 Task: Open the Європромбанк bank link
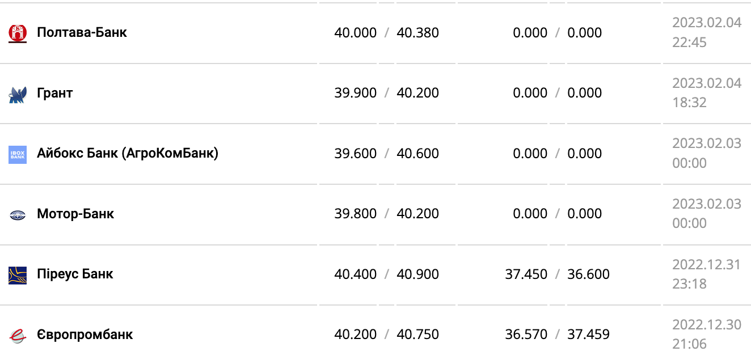point(85,334)
